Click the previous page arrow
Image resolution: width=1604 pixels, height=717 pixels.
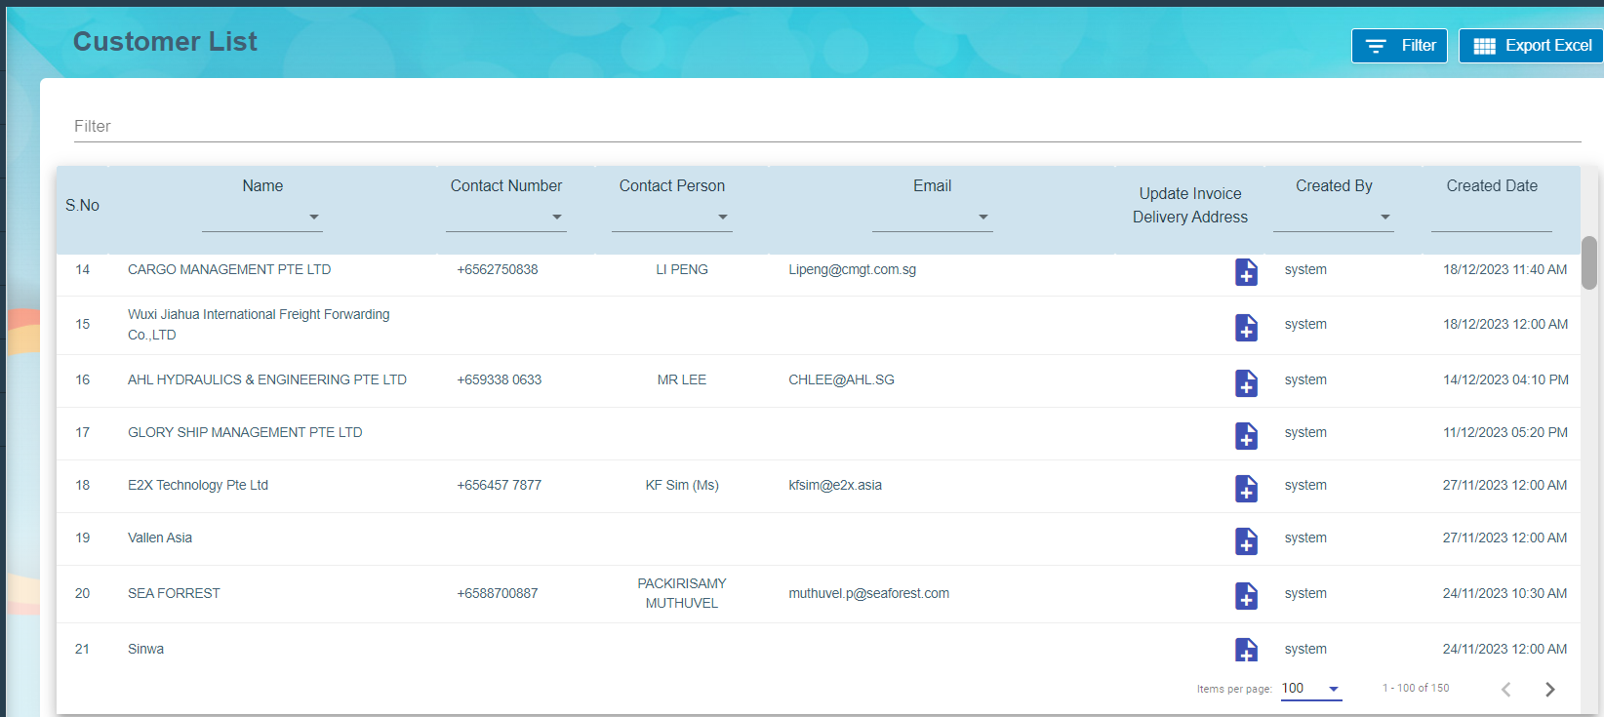tap(1506, 690)
